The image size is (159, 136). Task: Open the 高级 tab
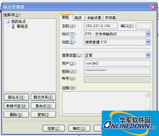pyautogui.click(x=79, y=18)
